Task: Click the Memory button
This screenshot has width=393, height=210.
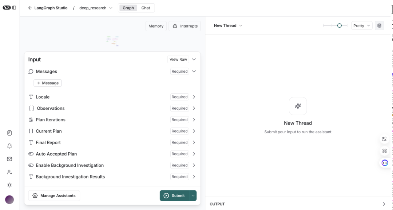Action: (156, 26)
